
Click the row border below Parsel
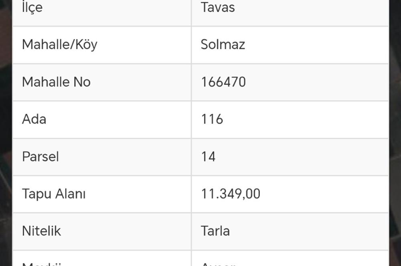click(200, 175)
